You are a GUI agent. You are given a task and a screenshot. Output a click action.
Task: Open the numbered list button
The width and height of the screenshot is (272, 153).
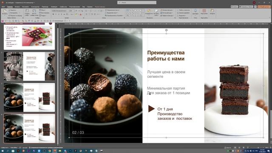(91, 11)
